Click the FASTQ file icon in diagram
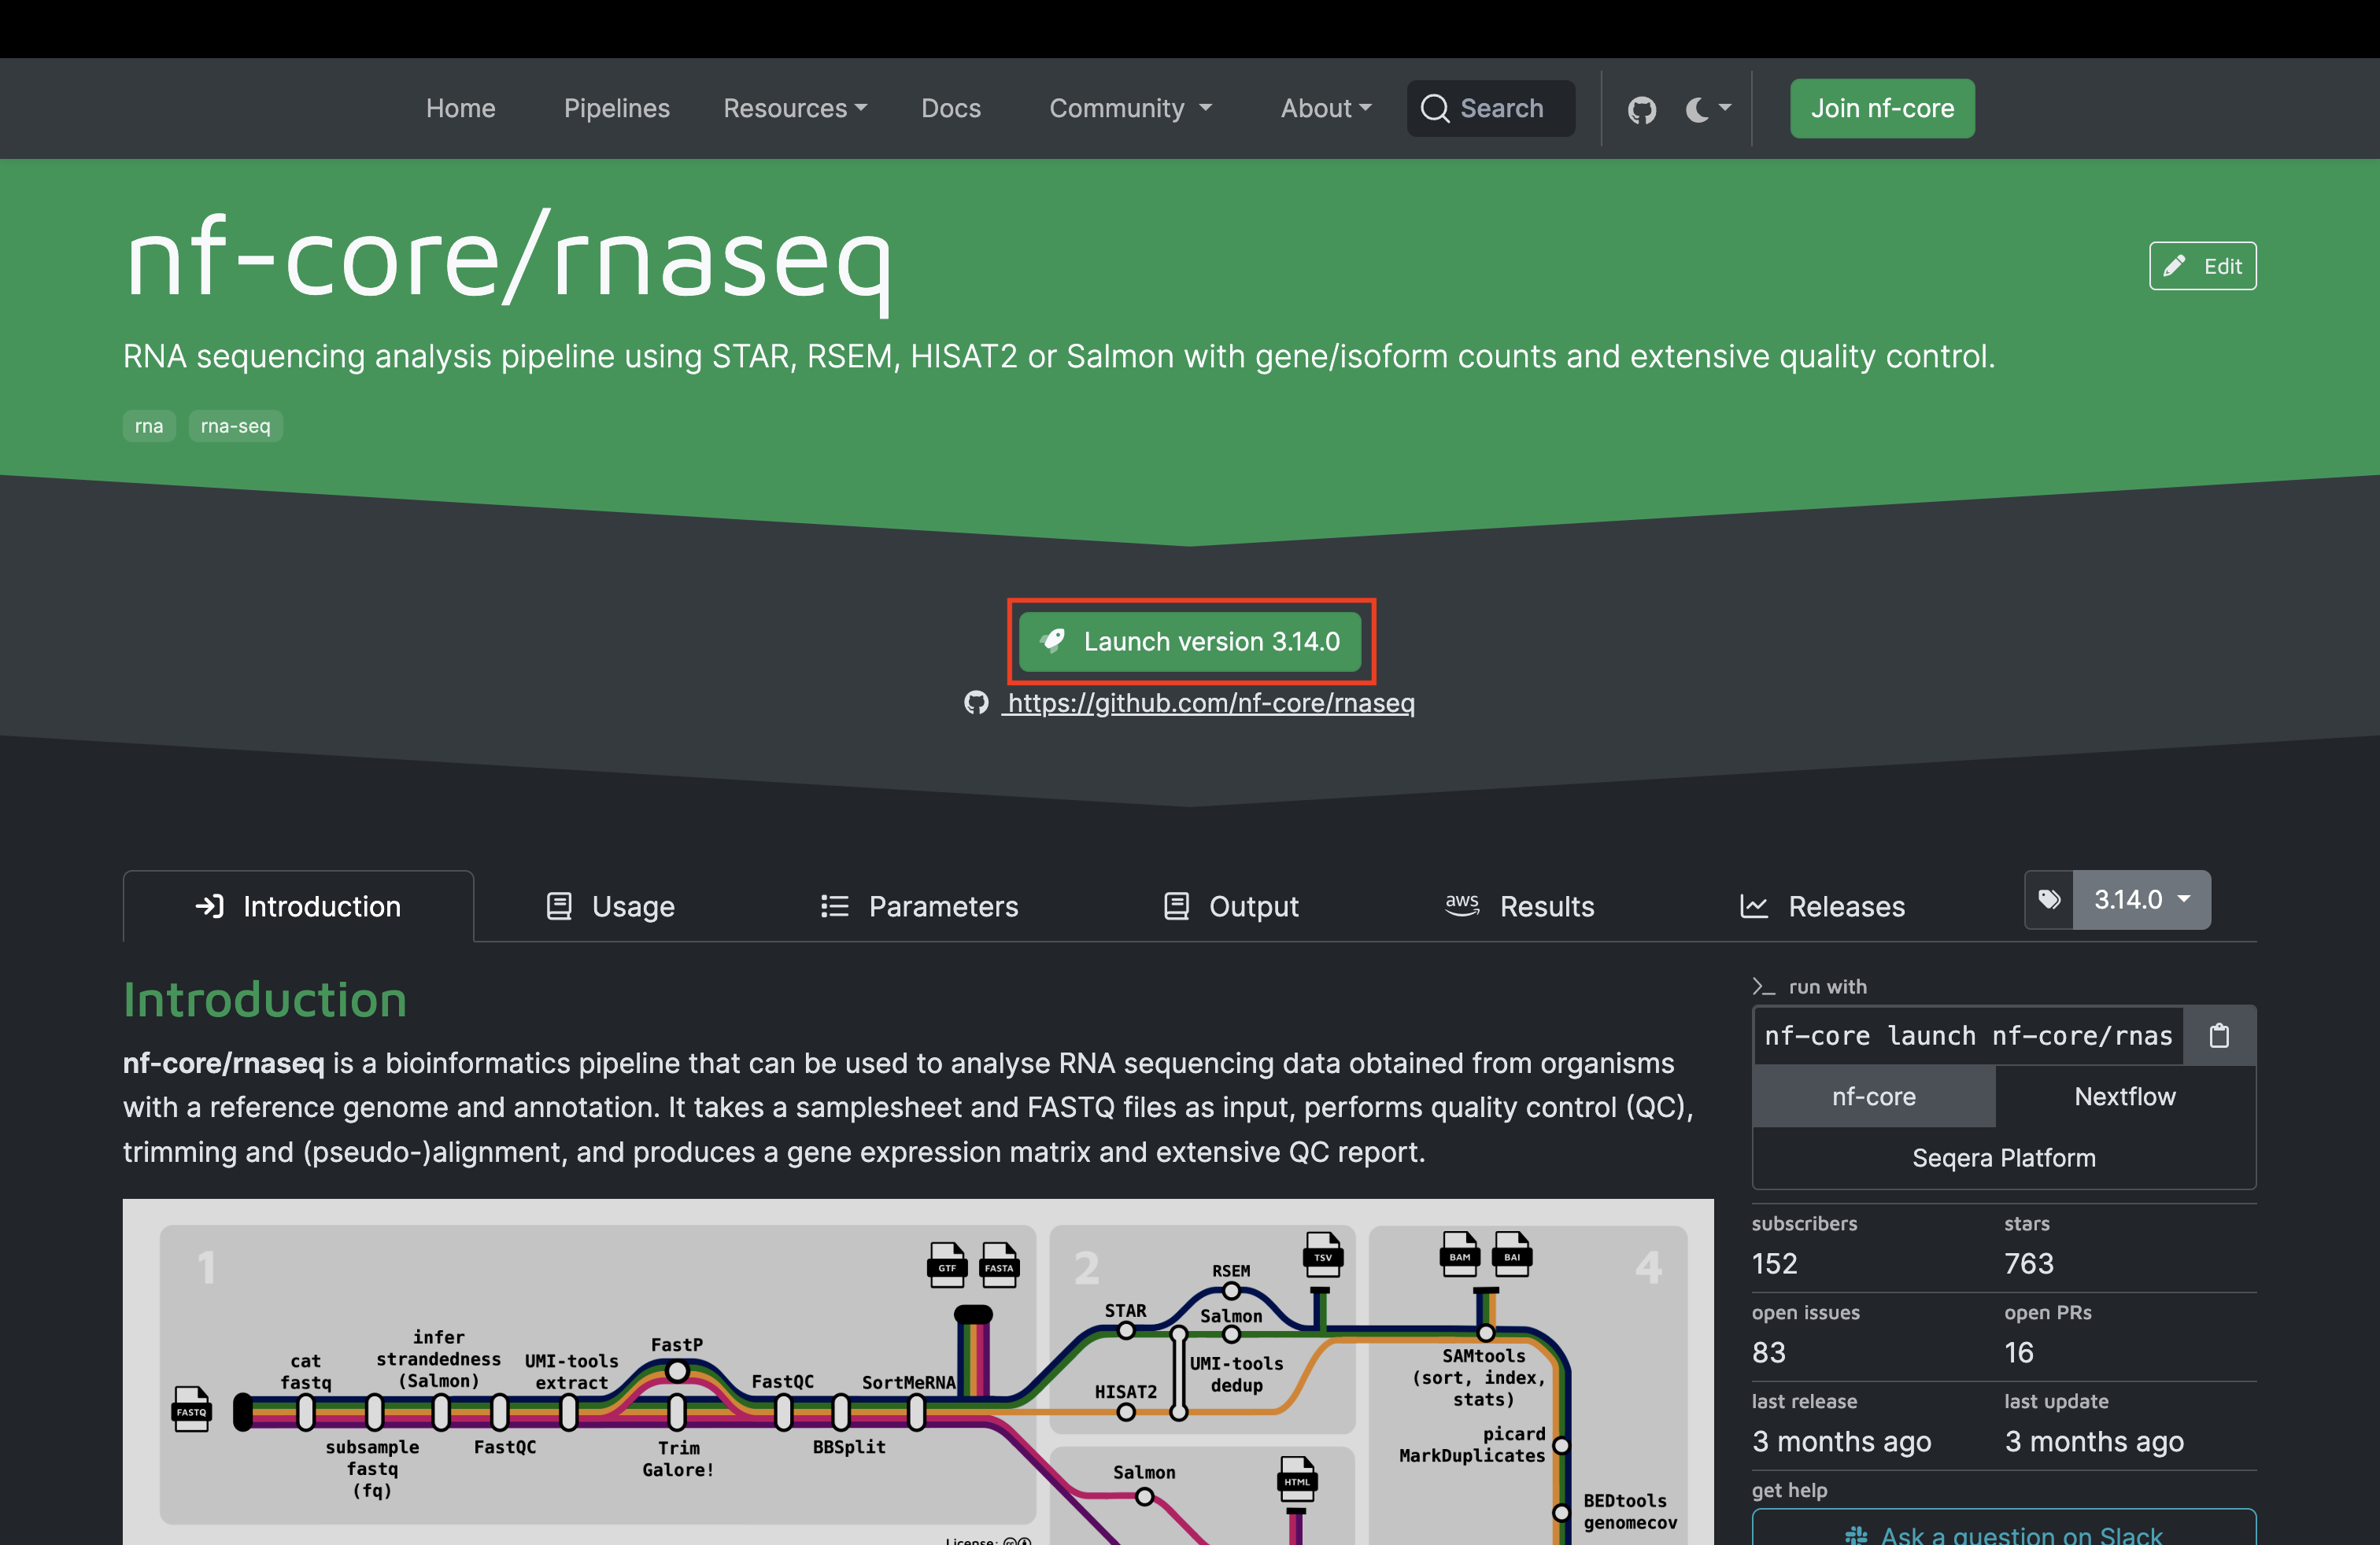This screenshot has width=2380, height=1545. (191, 1409)
